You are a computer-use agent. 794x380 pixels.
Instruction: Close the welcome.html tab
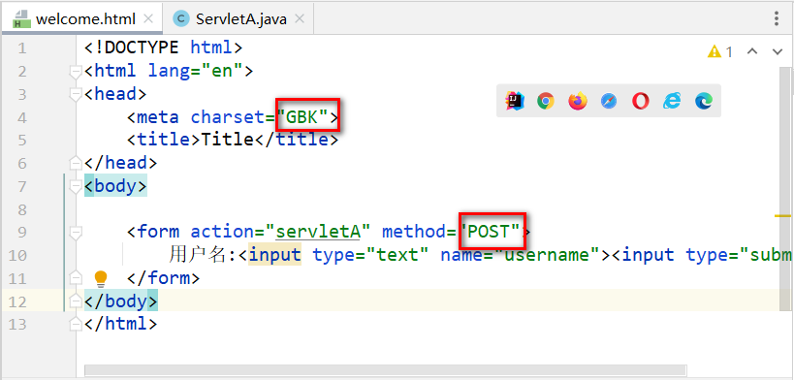tap(148, 19)
